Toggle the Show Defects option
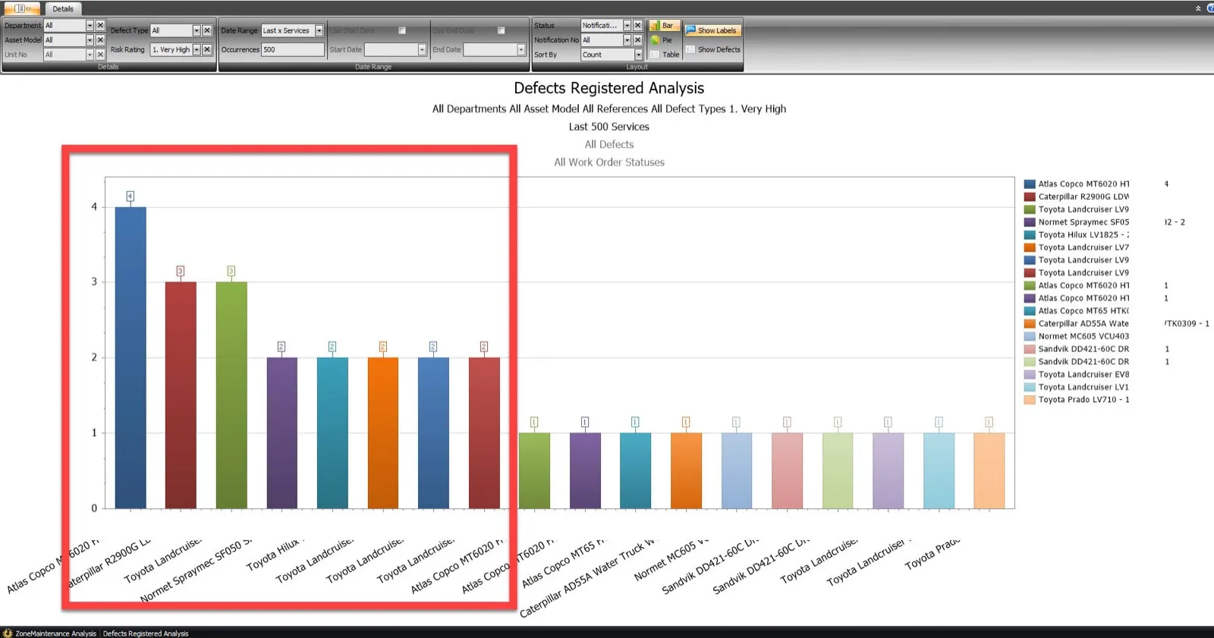Screen dimensions: 1214x638 click(712, 49)
